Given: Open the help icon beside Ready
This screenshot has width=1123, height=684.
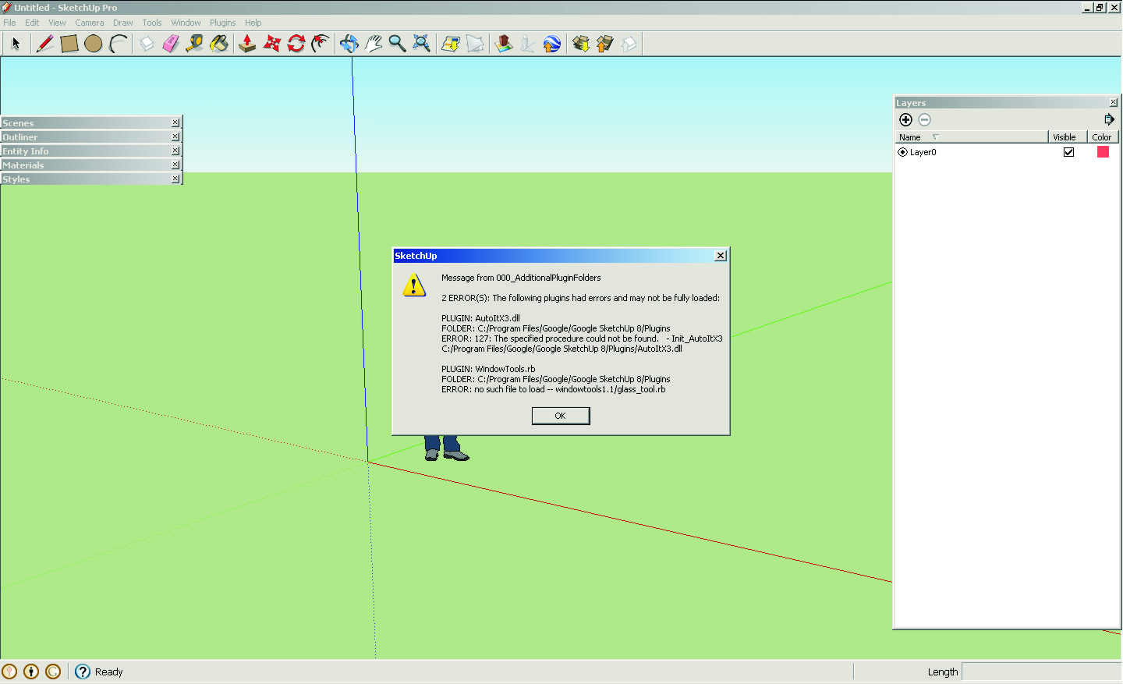Looking at the screenshot, I should coord(83,672).
